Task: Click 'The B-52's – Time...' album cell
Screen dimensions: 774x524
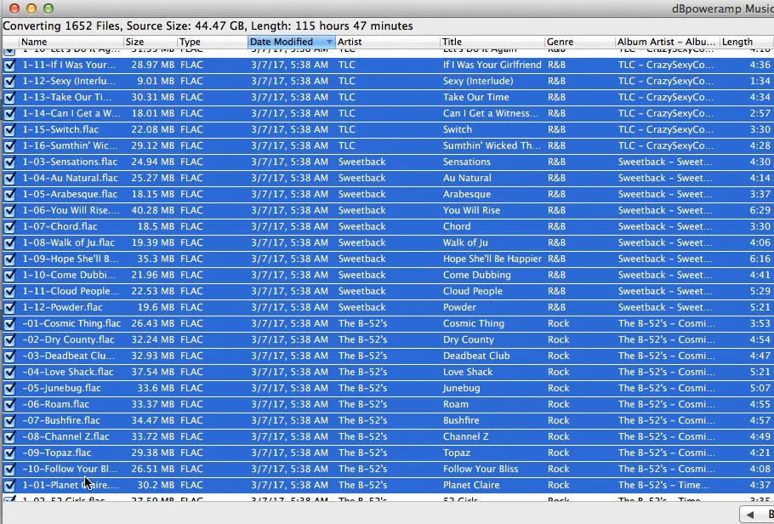Action: click(663, 486)
